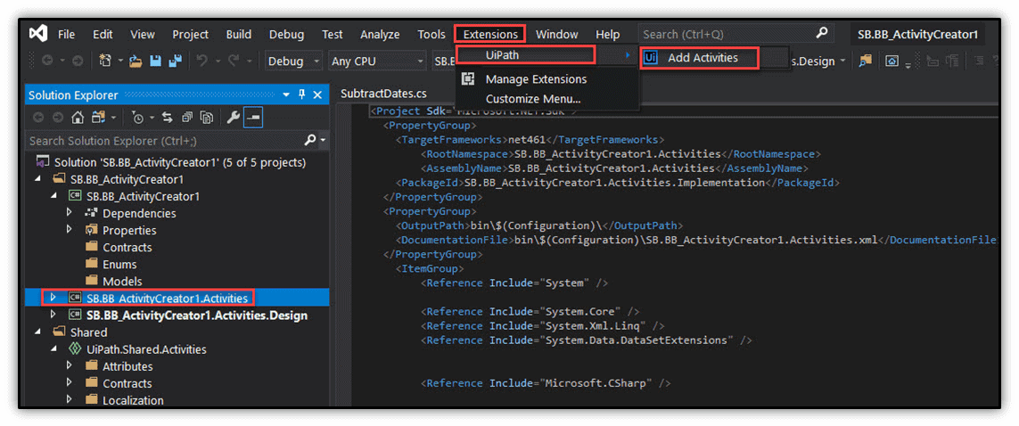Click the Manage Extensions menu icon
Screen dimensions: 1019x426
(467, 78)
